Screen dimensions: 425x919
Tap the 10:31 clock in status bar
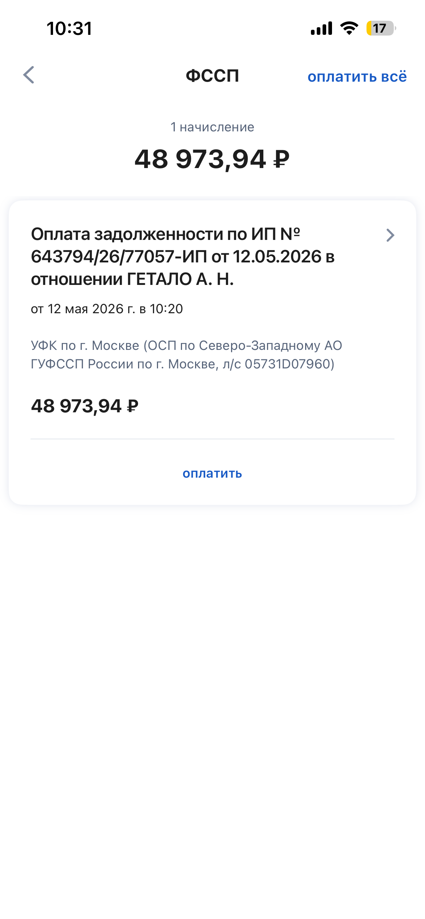(x=69, y=29)
